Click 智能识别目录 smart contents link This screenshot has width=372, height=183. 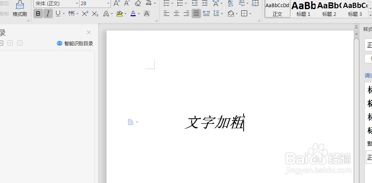tap(75, 43)
